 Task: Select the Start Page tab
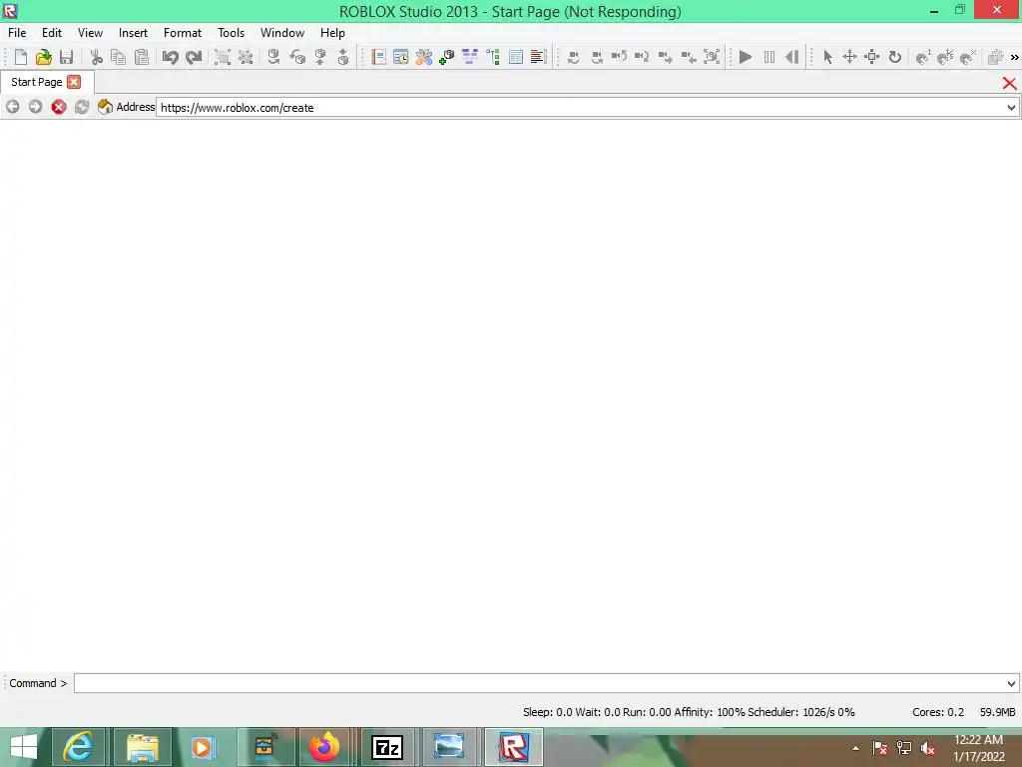tap(37, 82)
